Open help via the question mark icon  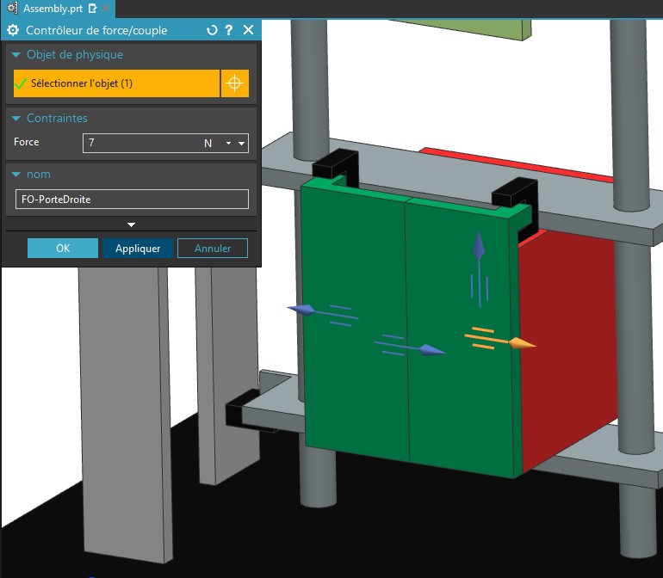coord(229,30)
